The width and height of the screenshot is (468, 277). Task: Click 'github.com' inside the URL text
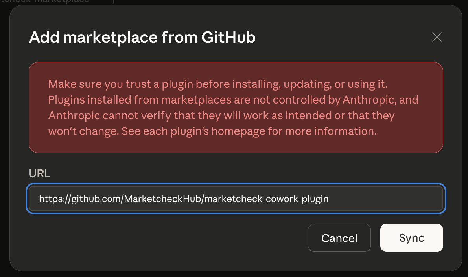[96, 199]
